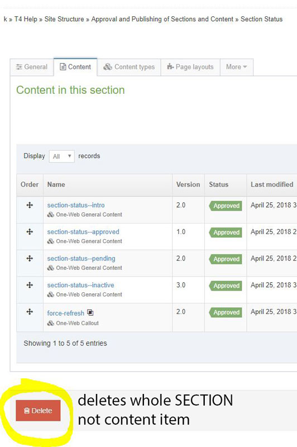
Task: Sort table by Order column
Action: coord(30,185)
